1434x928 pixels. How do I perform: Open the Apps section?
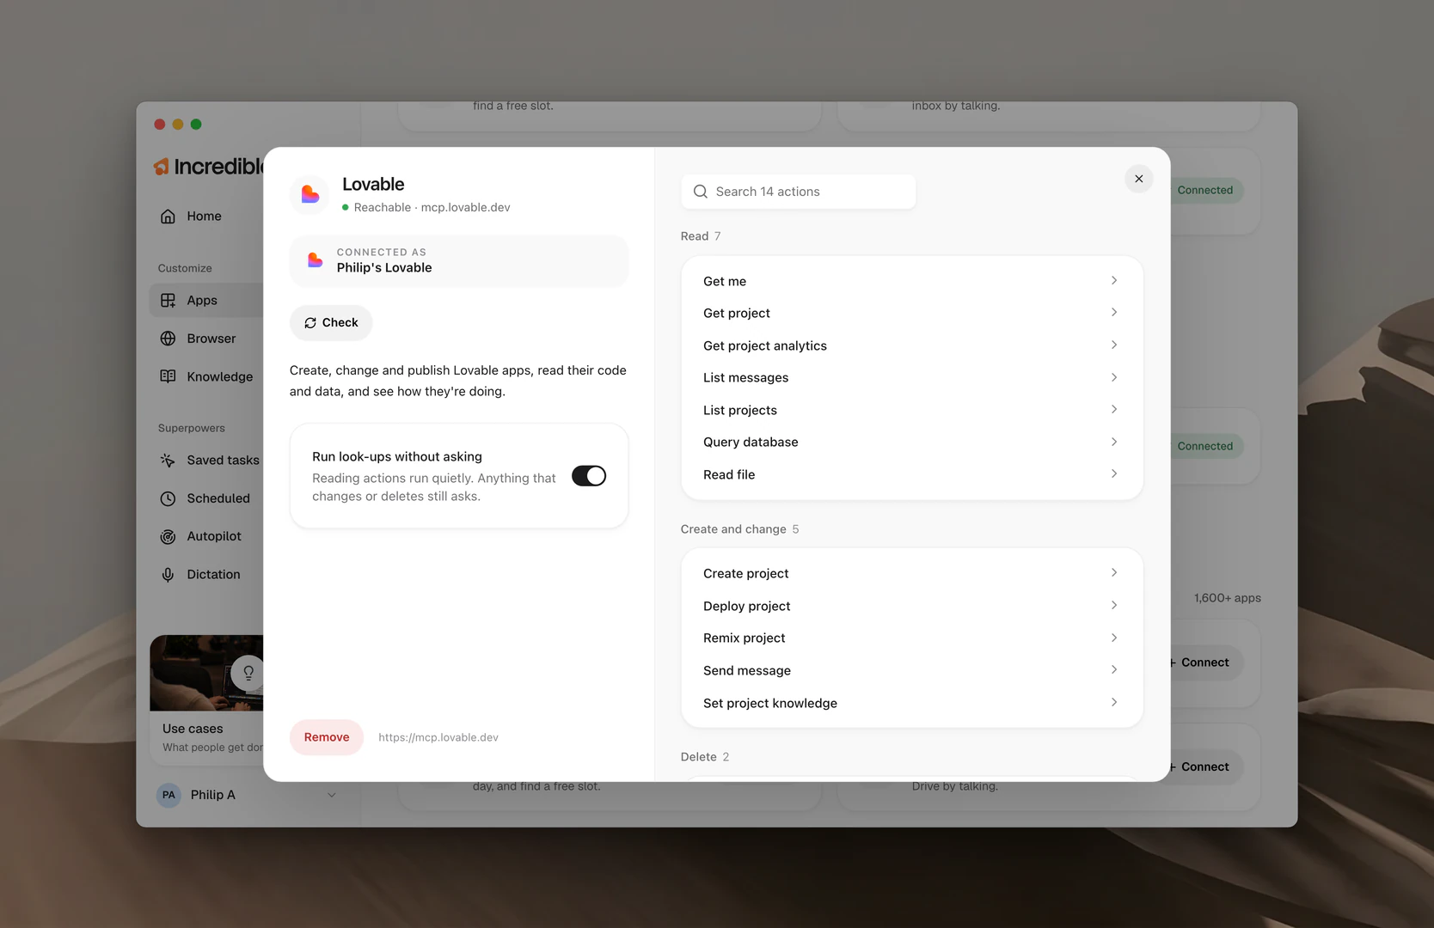click(206, 300)
